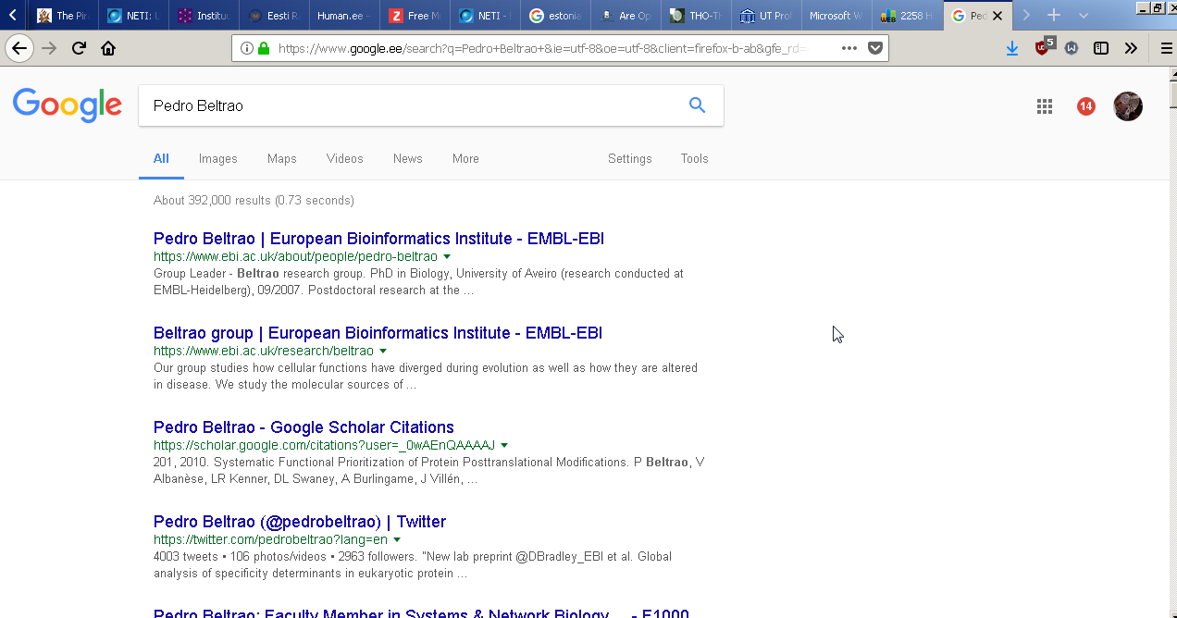The width and height of the screenshot is (1177, 618).
Task: Switch to the 'estonia' Google tab
Action: click(x=555, y=16)
